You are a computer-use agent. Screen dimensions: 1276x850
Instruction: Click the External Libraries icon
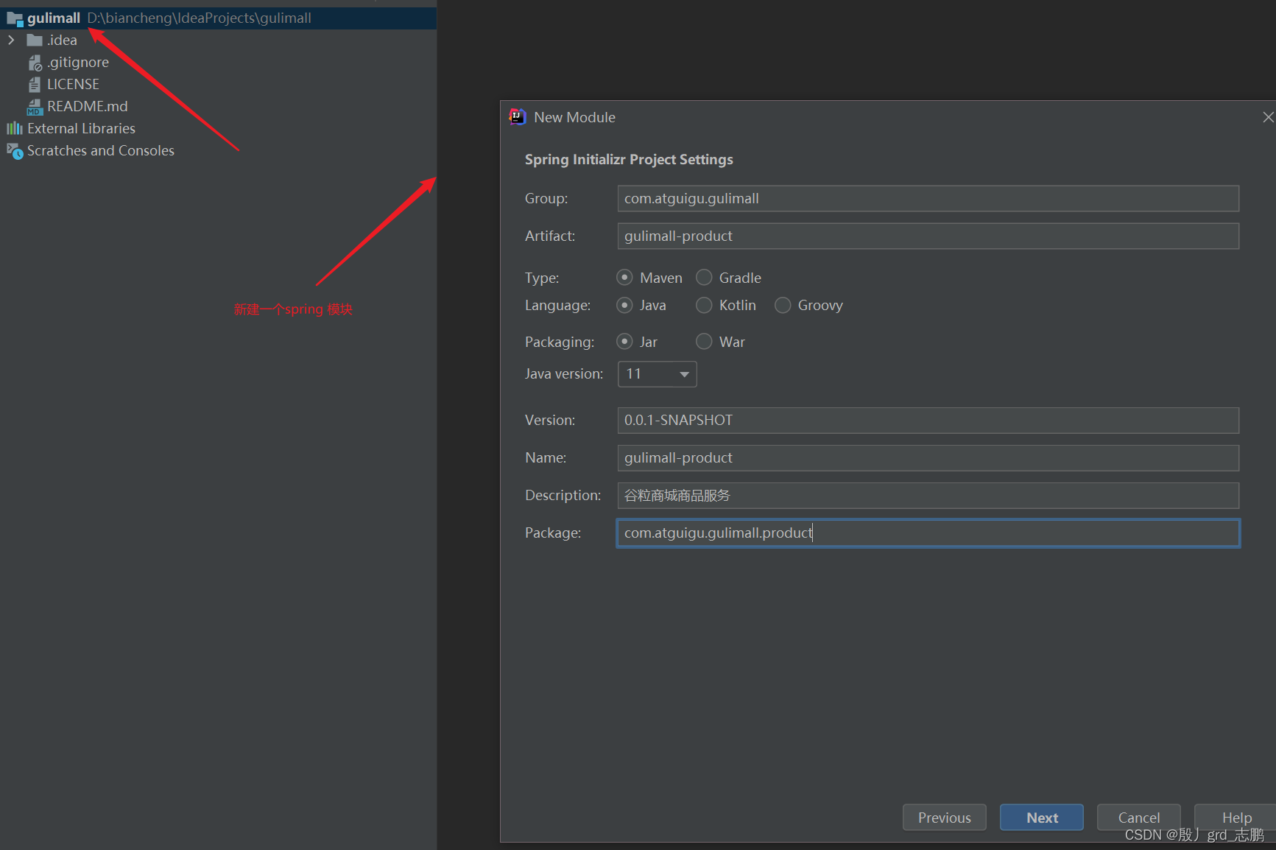point(15,129)
